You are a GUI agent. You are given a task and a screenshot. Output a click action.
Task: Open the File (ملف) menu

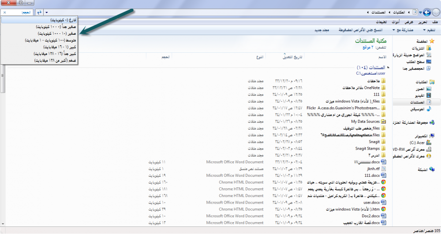point(435,22)
